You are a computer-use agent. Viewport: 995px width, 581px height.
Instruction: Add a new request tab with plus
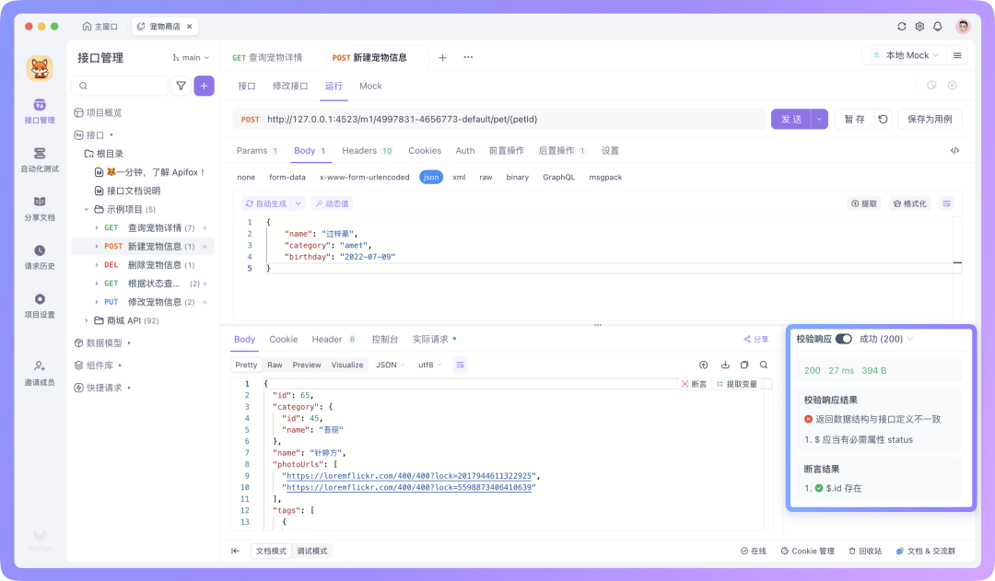click(442, 58)
